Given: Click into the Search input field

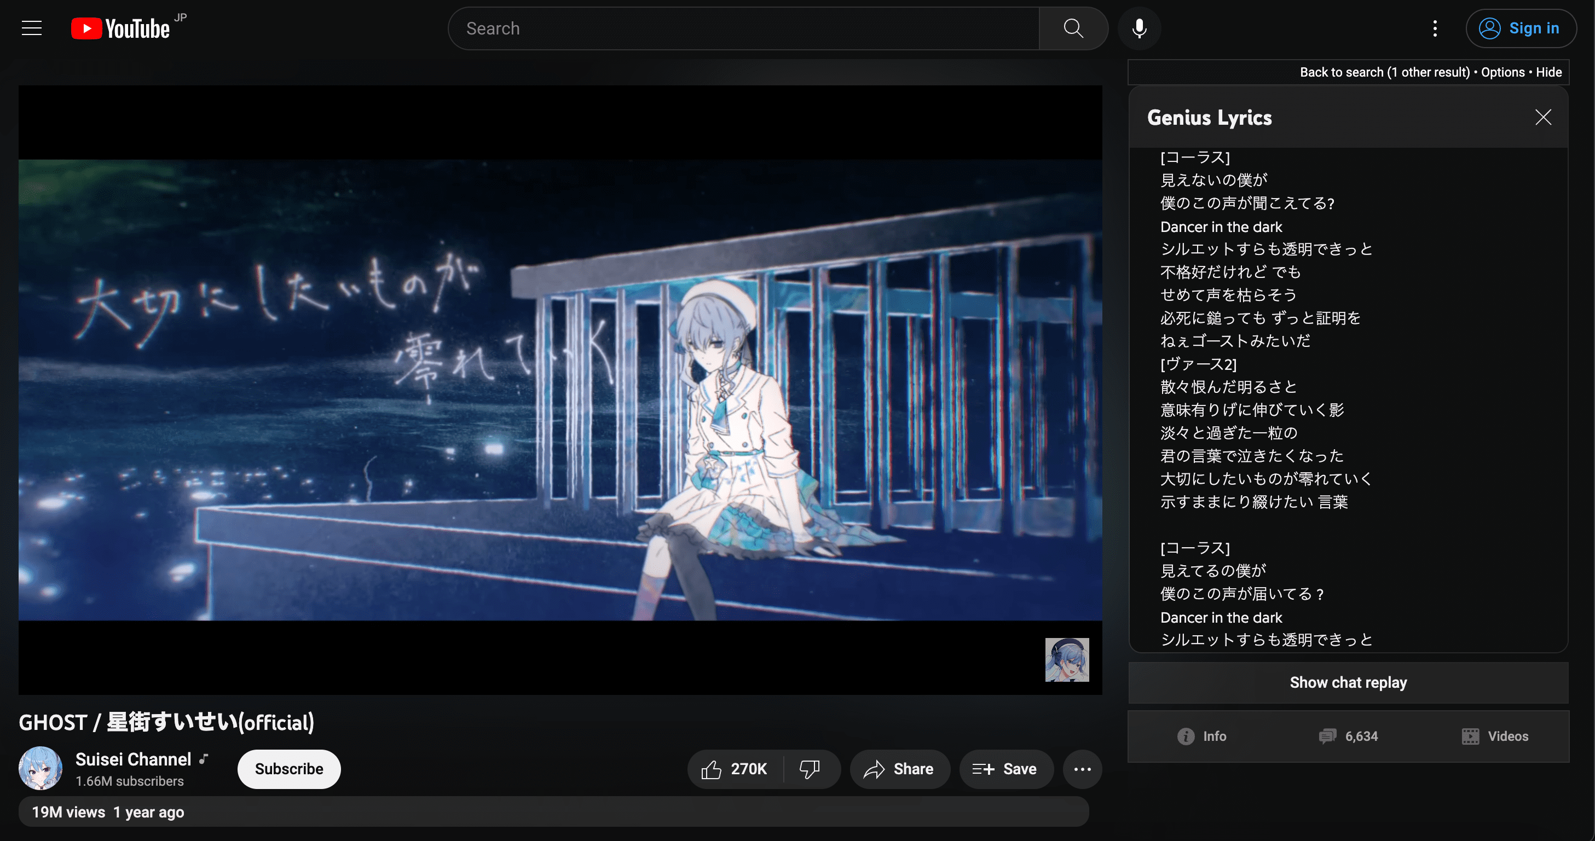Looking at the screenshot, I should click(743, 28).
